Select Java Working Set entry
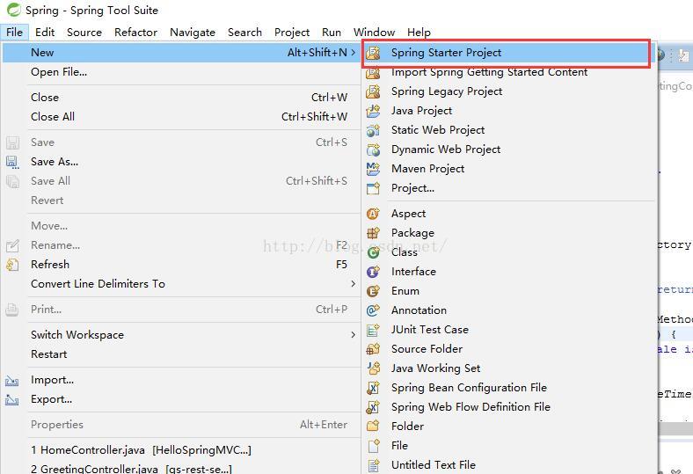 pyautogui.click(x=509, y=368)
